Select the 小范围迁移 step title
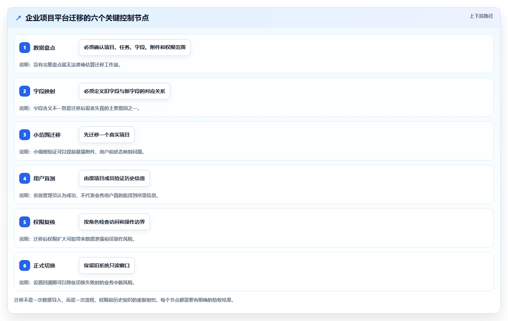The width and height of the screenshot is (508, 321). pos(47,135)
